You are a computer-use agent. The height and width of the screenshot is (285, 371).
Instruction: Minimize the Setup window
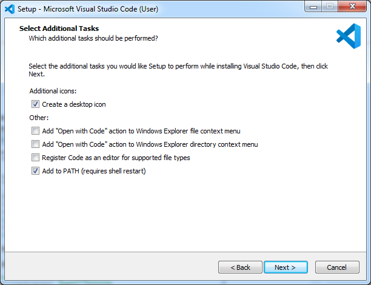click(x=313, y=7)
